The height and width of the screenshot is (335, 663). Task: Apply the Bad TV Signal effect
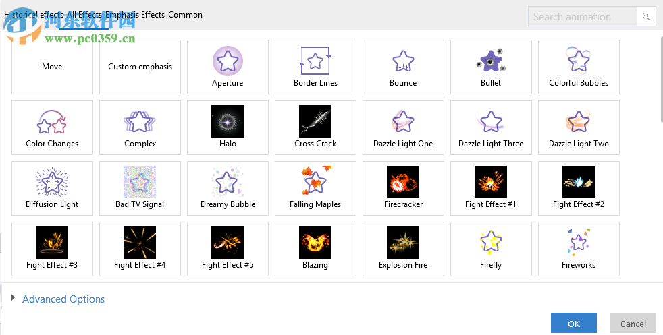pos(140,189)
